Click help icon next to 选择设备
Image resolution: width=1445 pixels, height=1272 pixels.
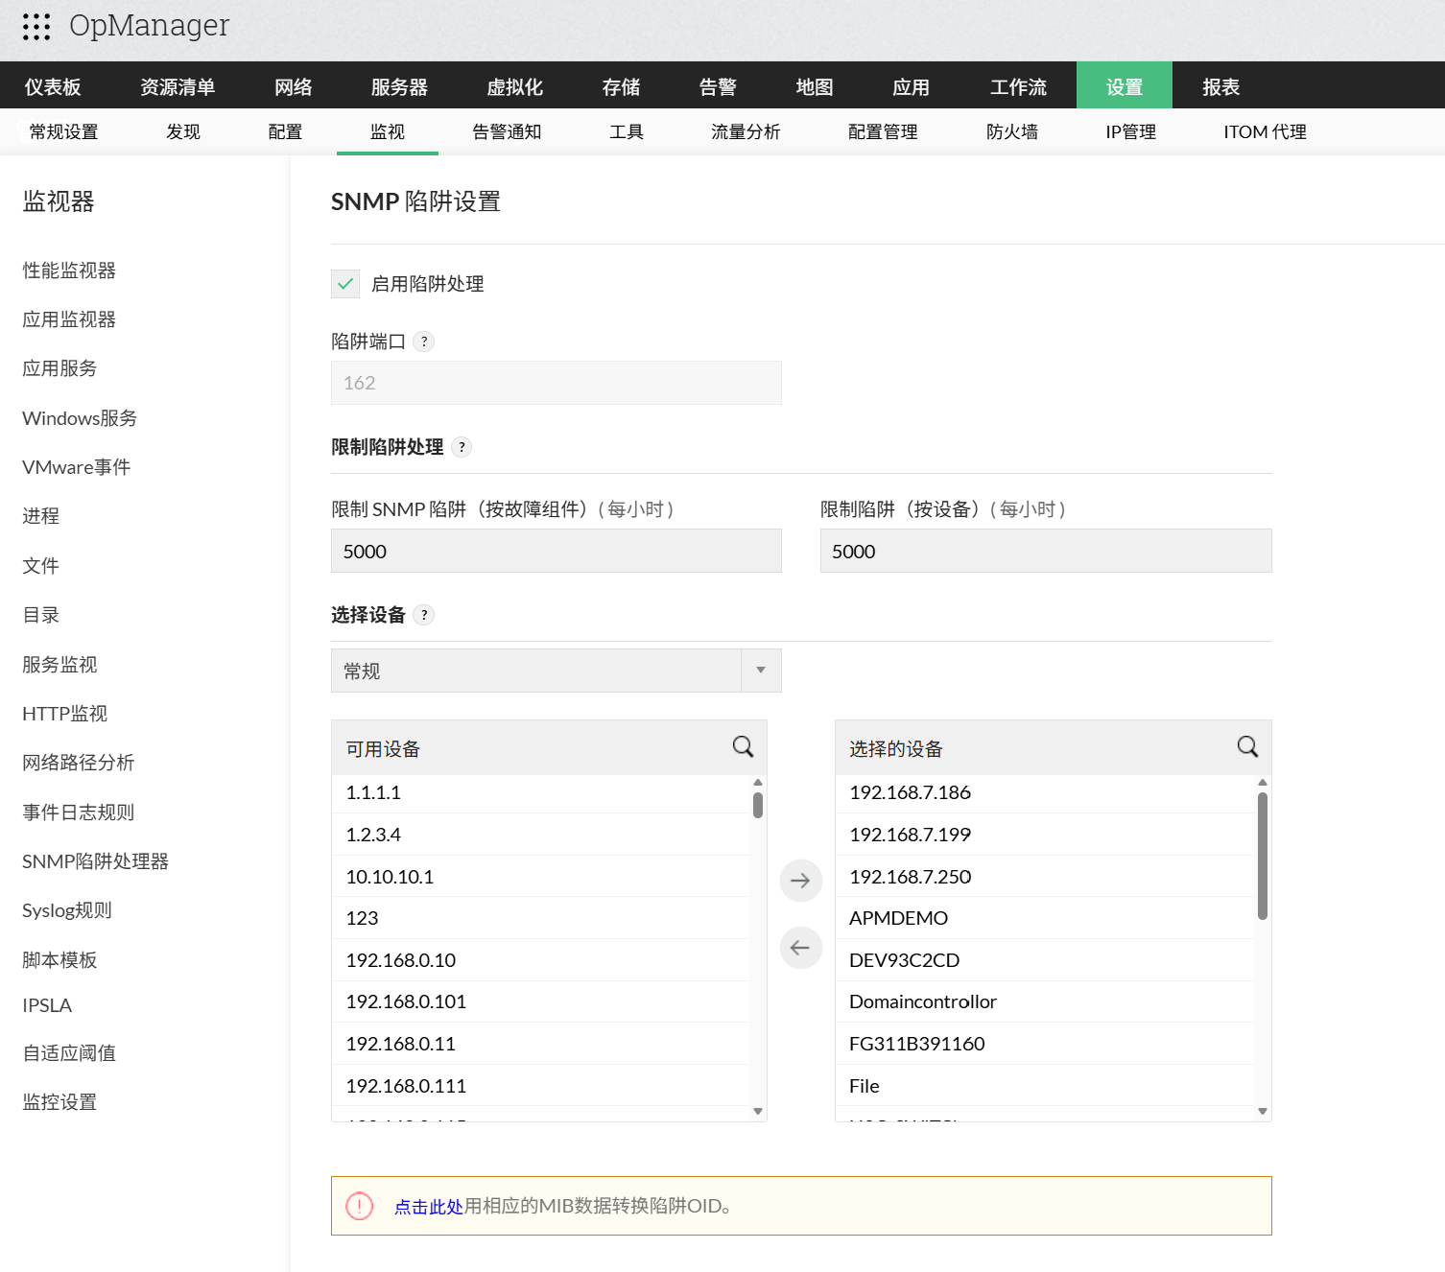tap(424, 615)
